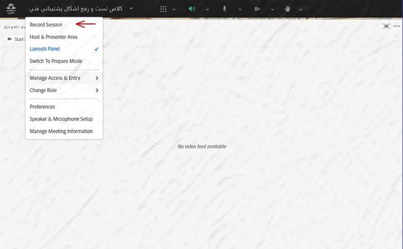Maximize the video pod with fullscreen icon
The height and width of the screenshot is (249, 403).
click(x=386, y=26)
